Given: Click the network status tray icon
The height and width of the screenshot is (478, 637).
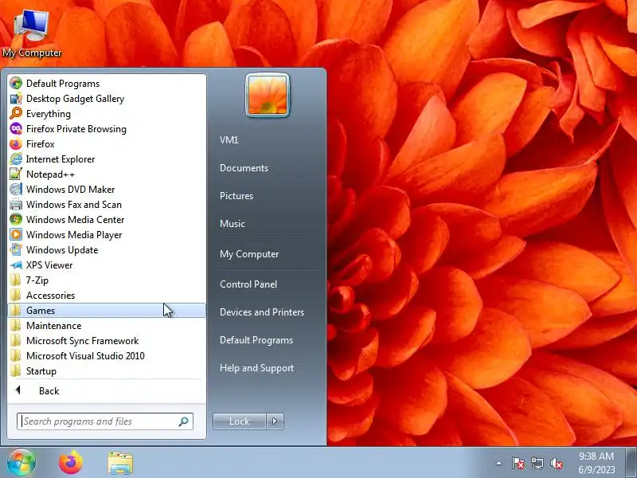Looking at the screenshot, I should point(537,463).
